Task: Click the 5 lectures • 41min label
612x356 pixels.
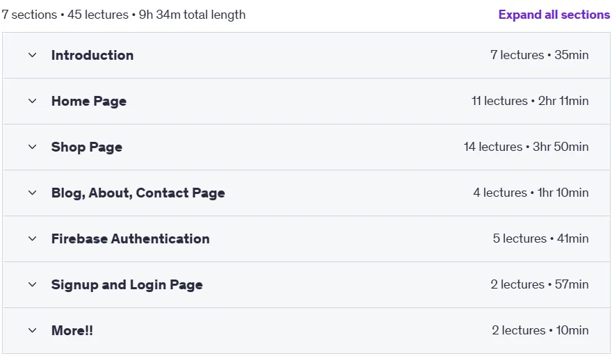Action: (540, 238)
